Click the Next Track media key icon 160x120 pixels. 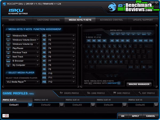pos(8,57)
